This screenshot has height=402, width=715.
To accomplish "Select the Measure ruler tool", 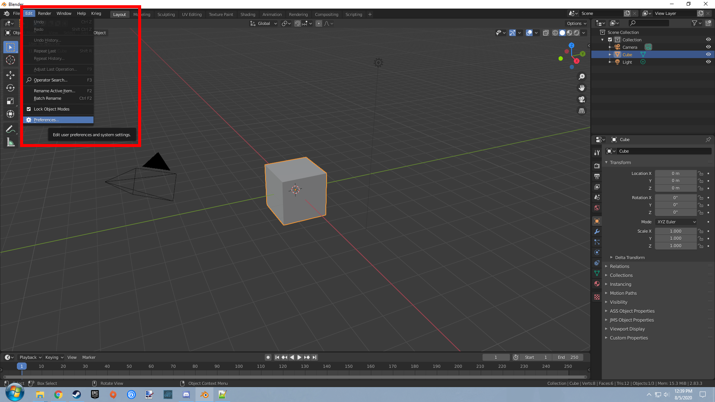I will point(10,142).
